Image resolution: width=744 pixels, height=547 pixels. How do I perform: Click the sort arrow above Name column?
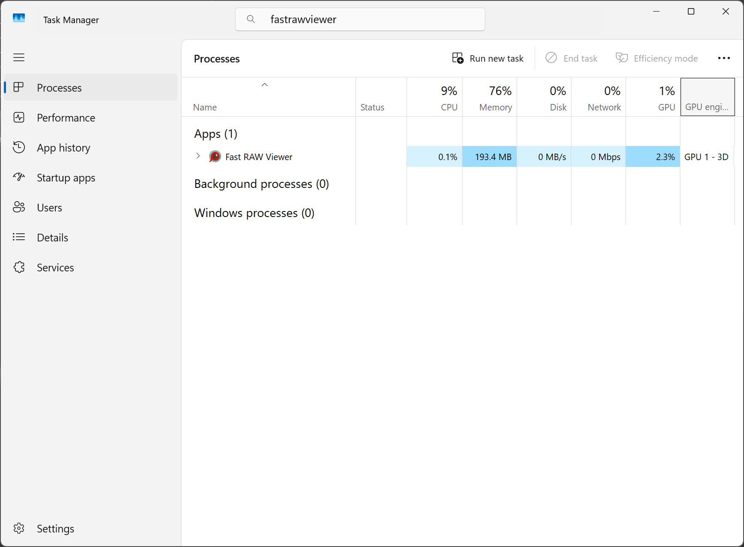coord(265,85)
